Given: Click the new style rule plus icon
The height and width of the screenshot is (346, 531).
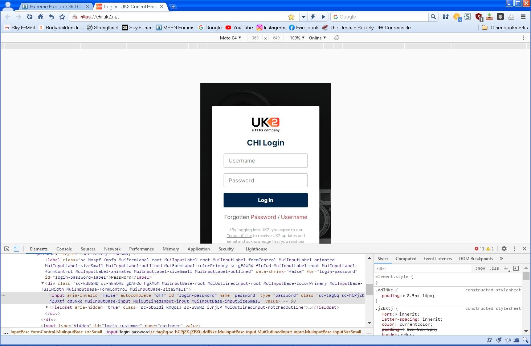Looking at the screenshot, I should click(506, 268).
